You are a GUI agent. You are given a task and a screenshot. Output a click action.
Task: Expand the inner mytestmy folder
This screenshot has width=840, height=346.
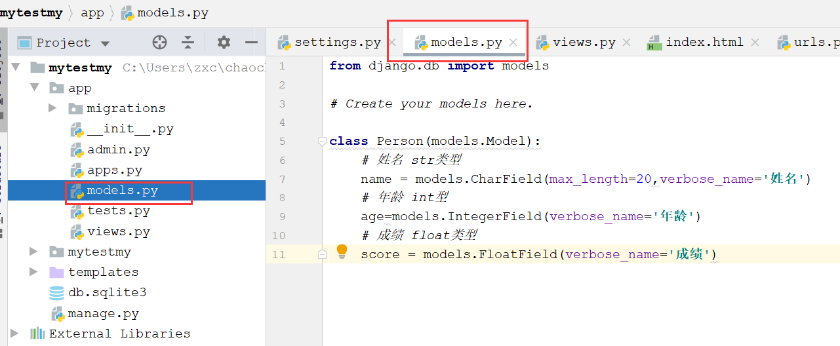pyautogui.click(x=34, y=252)
